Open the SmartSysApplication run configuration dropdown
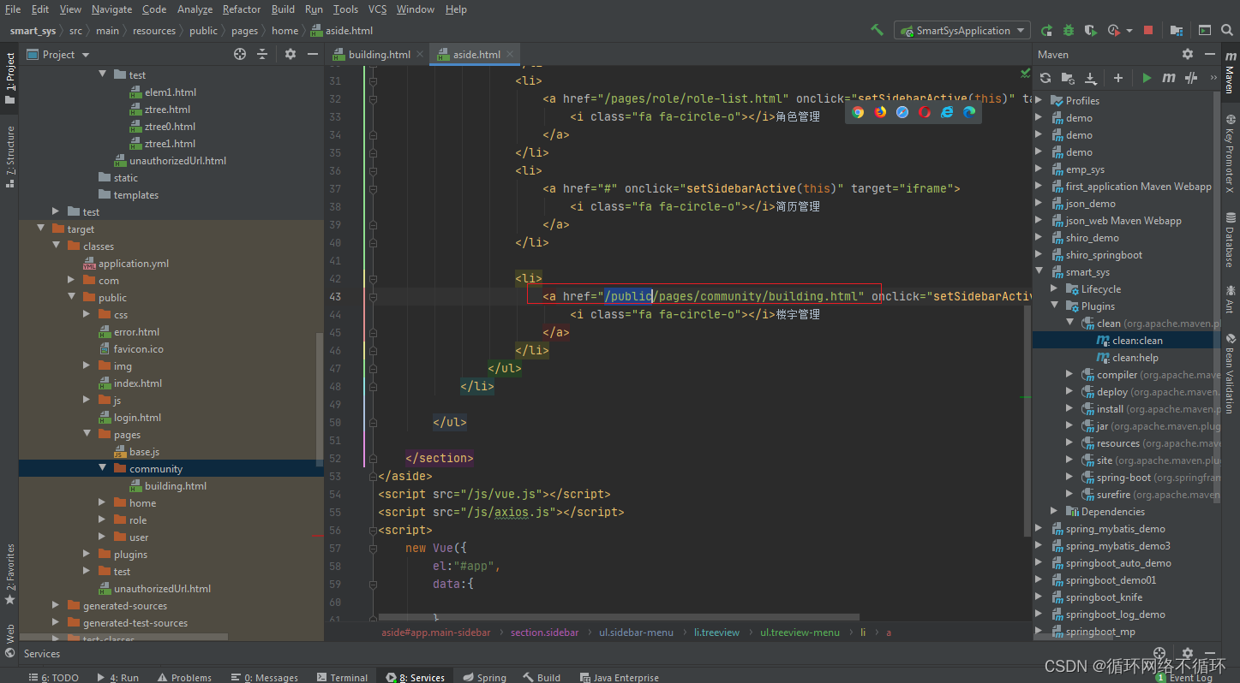This screenshot has height=683, width=1240. pyautogui.click(x=961, y=30)
